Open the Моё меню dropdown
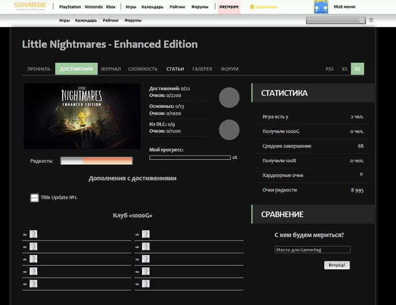Screen dimensions: 396x305 coord(345,7)
